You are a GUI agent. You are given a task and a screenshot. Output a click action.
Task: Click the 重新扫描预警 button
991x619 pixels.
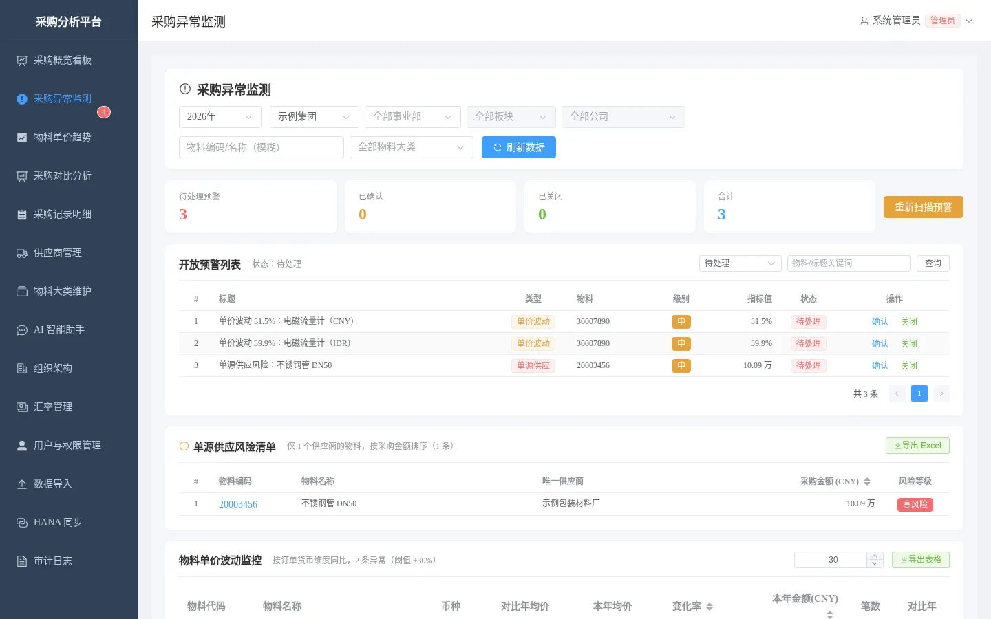(924, 207)
